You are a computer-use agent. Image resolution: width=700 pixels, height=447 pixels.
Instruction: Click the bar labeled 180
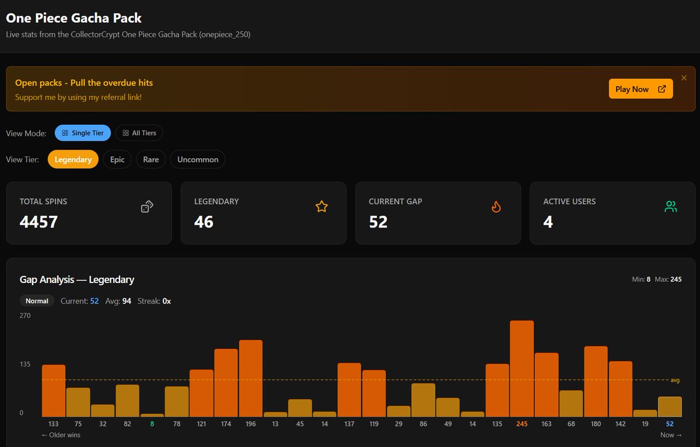coord(596,382)
